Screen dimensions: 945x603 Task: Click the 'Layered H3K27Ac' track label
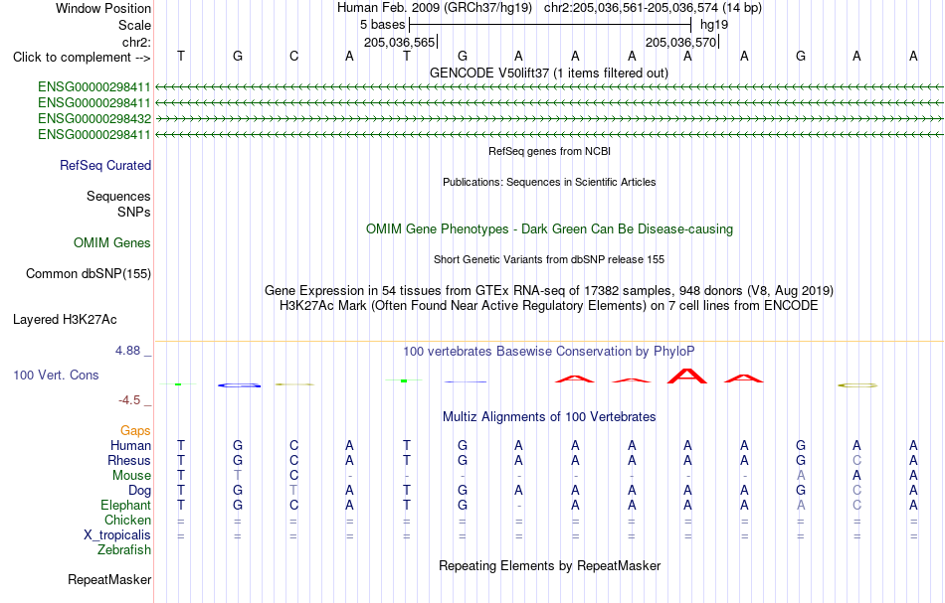coord(65,320)
